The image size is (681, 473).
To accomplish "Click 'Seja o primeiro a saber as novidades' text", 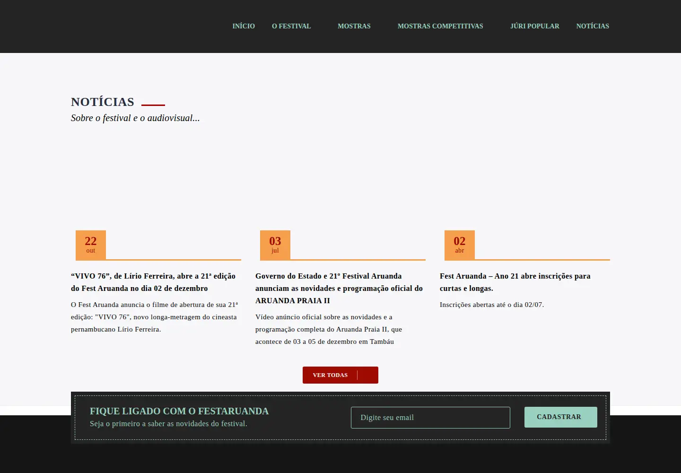I will point(168,424).
